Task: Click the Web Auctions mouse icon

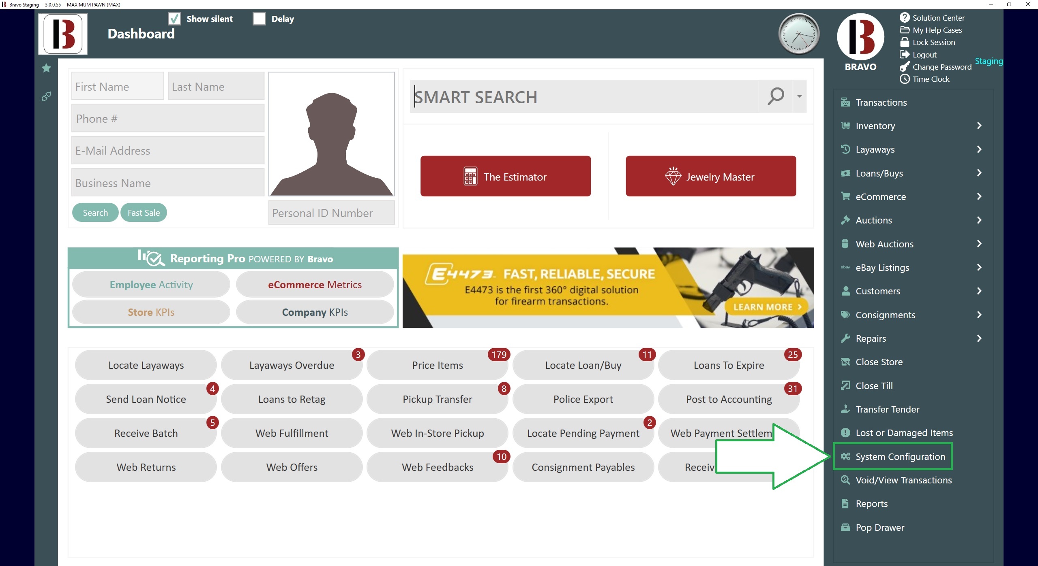Action: click(845, 244)
